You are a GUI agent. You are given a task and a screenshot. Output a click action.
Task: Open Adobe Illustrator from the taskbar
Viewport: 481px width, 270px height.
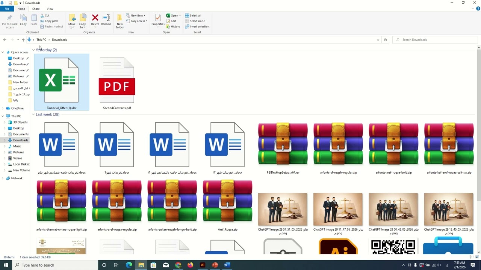coord(203,265)
